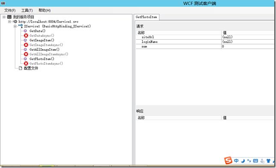Click the GetData() operation icon
The image size is (276, 168).
tap(25, 31)
